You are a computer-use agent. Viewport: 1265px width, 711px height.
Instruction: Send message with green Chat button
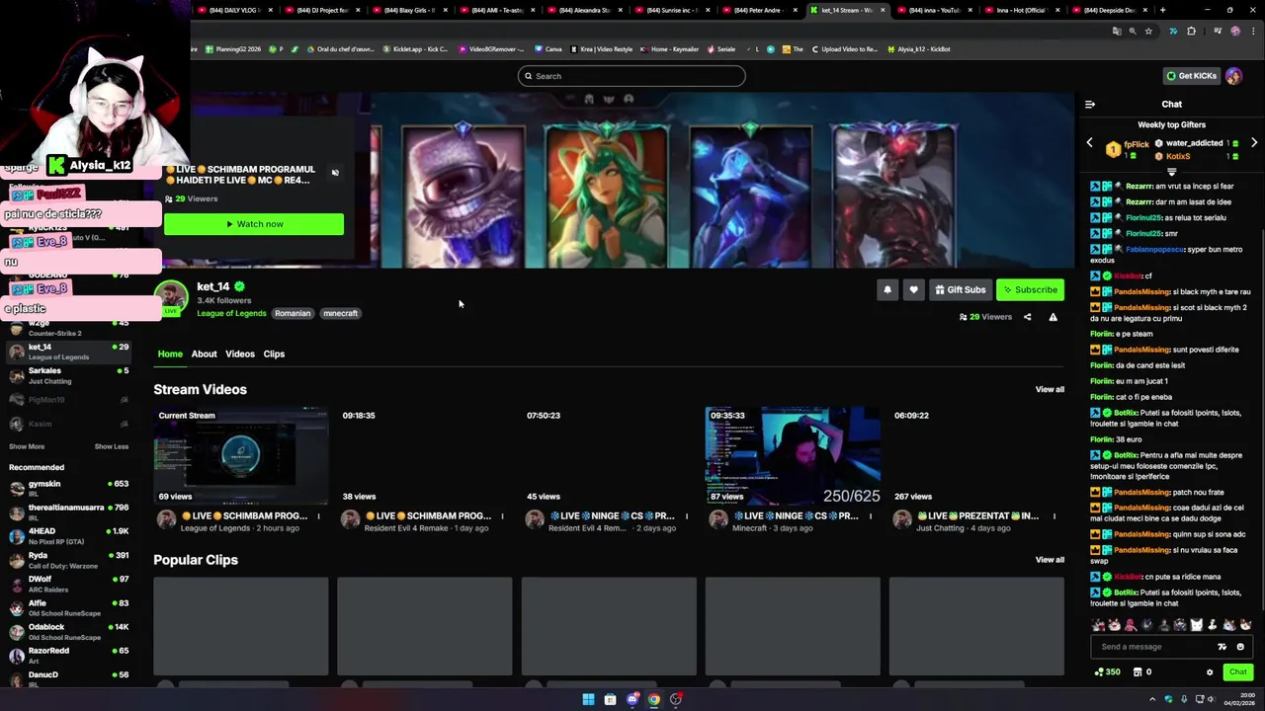point(1237,671)
